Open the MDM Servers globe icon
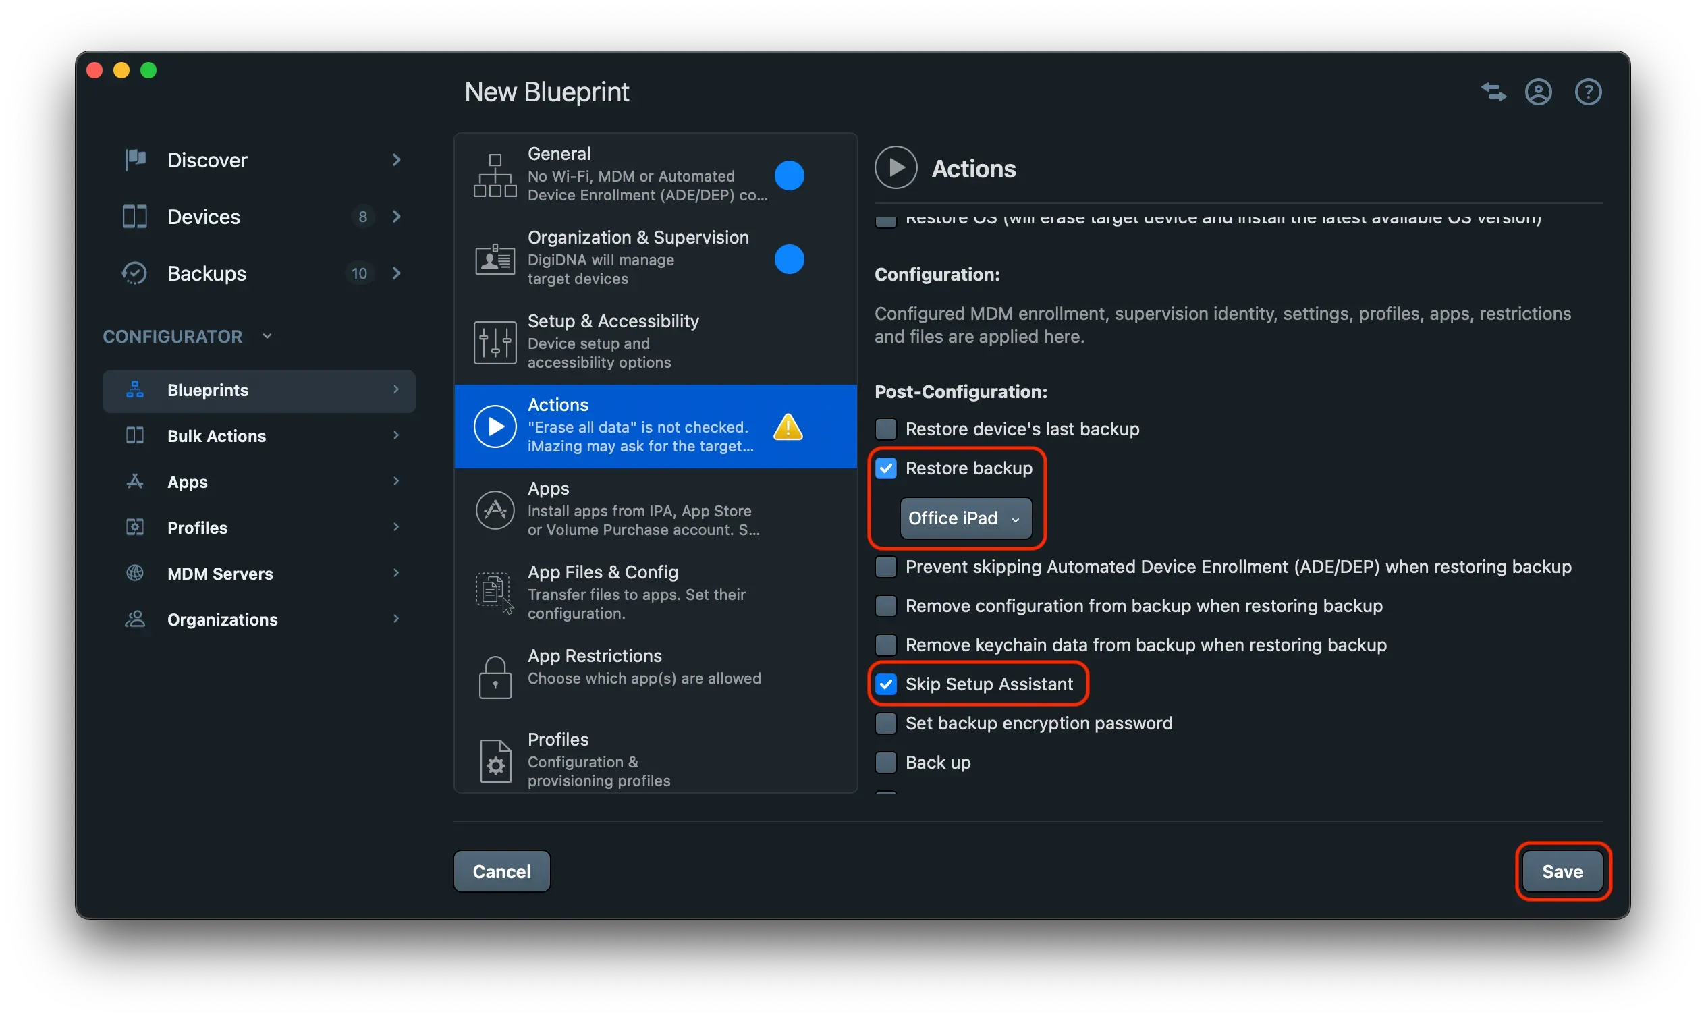 click(x=134, y=573)
